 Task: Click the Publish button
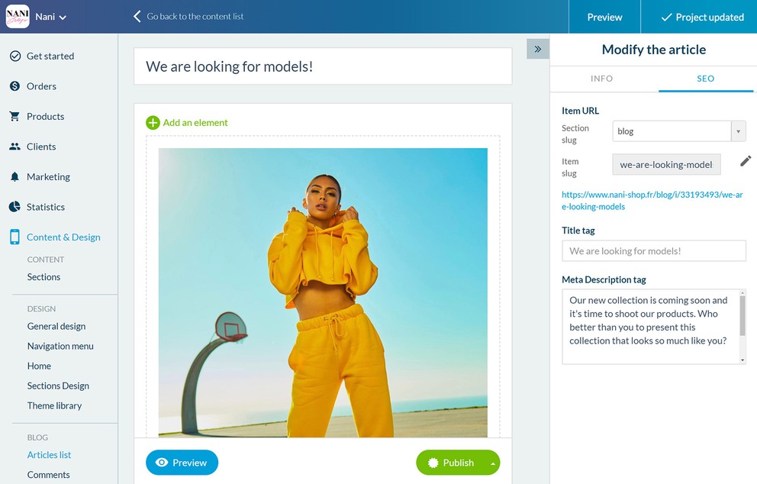coord(452,463)
